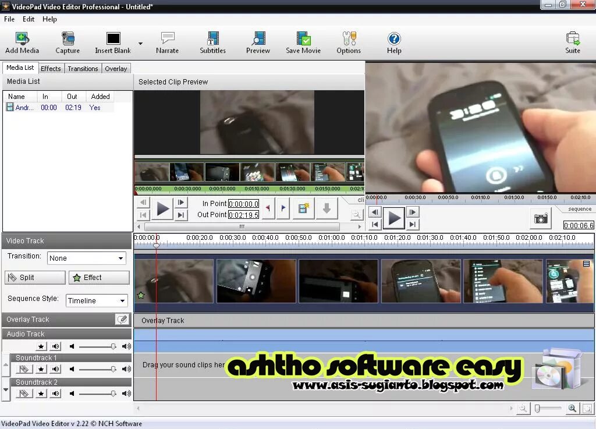Image resolution: width=596 pixels, height=429 pixels.
Task: Open the Capture tool
Action: click(x=68, y=42)
